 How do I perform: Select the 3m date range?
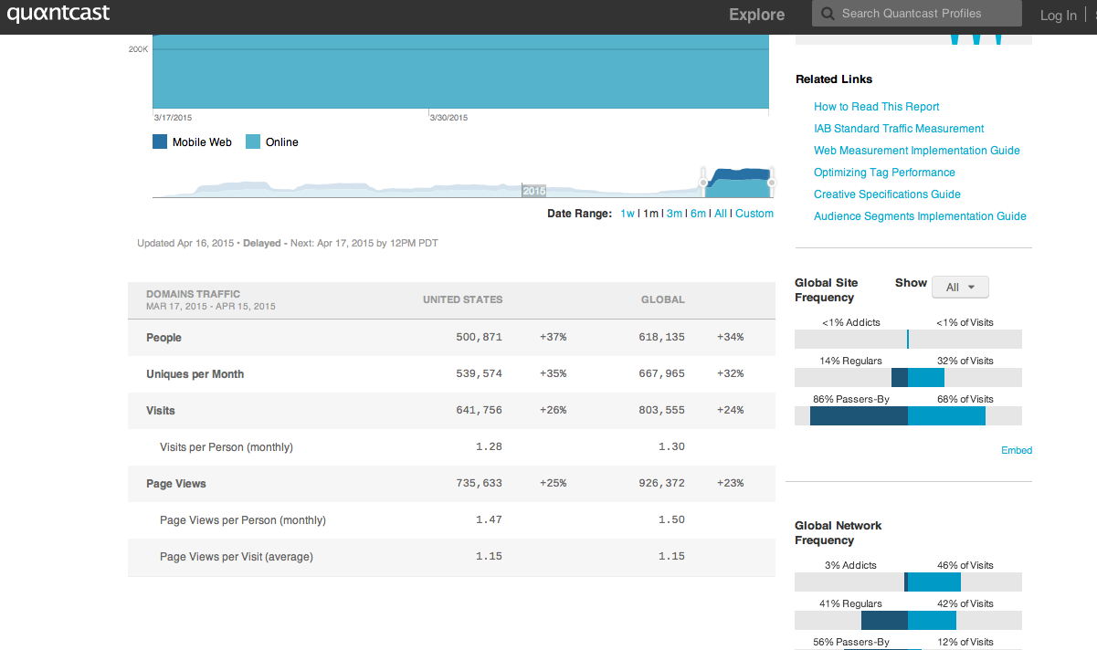tap(674, 214)
